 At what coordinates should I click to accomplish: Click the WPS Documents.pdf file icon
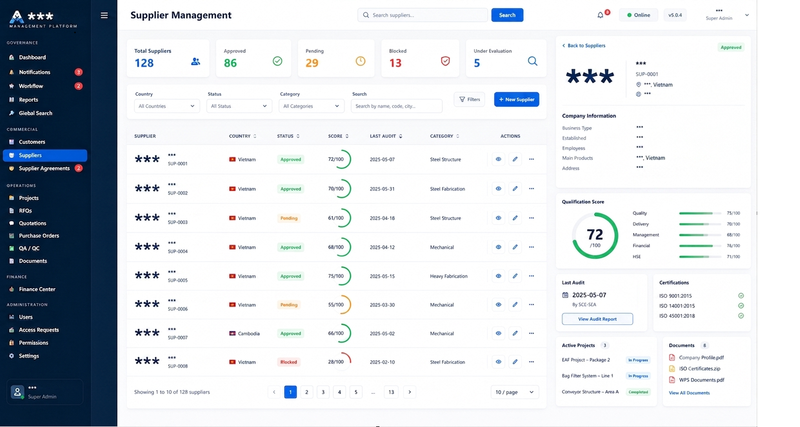click(x=672, y=380)
